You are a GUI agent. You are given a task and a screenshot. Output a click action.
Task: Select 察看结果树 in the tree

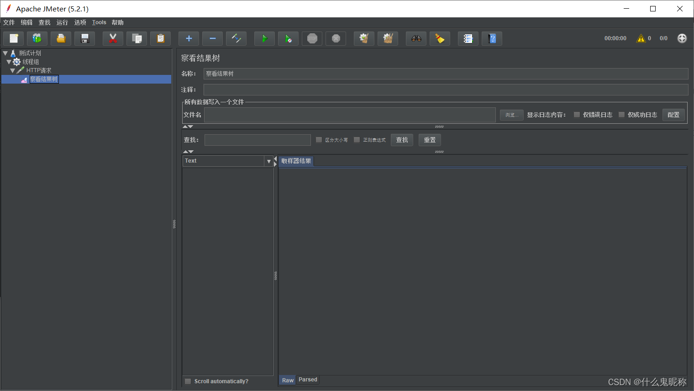[44, 79]
